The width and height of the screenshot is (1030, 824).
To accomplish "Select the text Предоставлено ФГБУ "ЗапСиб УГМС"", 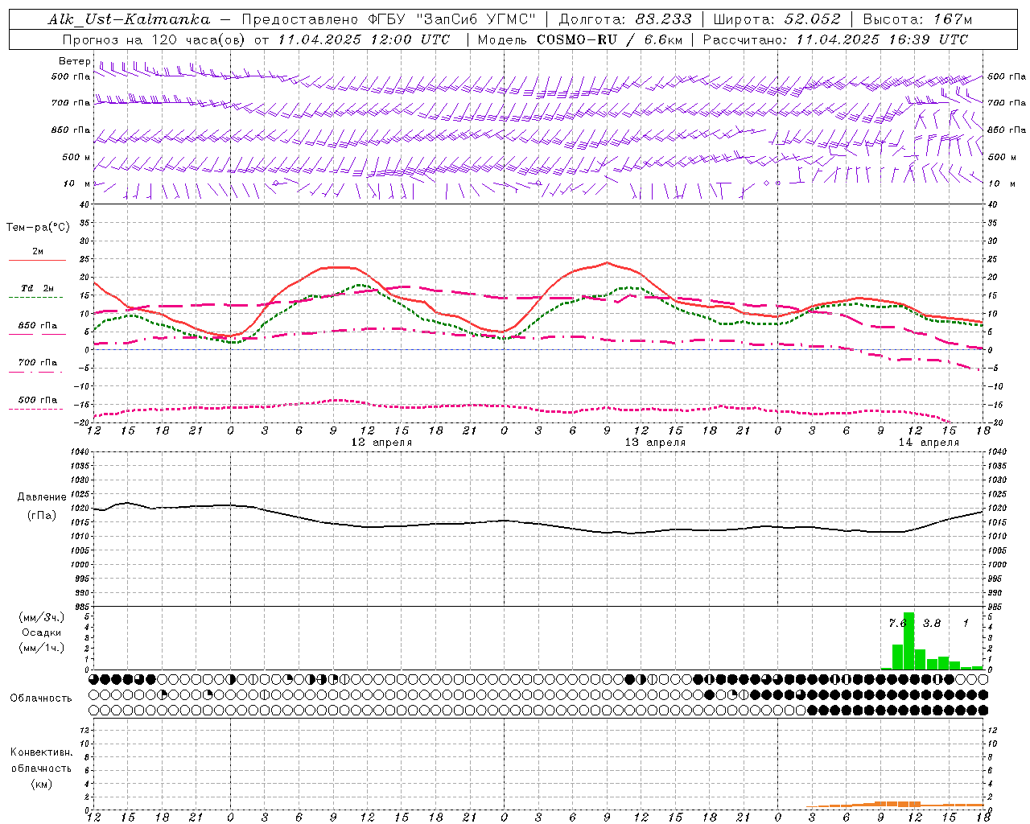I will pos(389,19).
